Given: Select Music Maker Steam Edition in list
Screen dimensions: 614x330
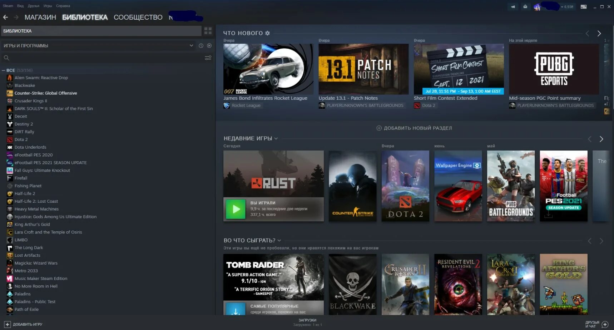Looking at the screenshot, I should [x=41, y=279].
